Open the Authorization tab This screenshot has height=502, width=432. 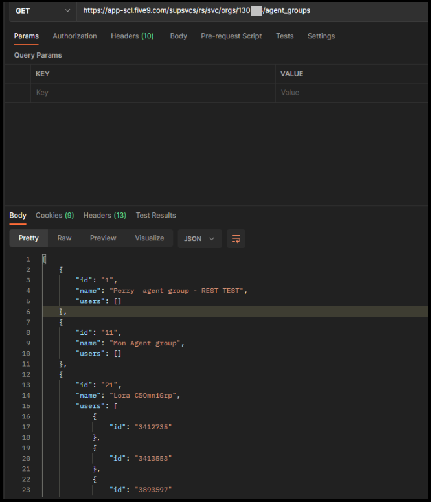click(74, 36)
